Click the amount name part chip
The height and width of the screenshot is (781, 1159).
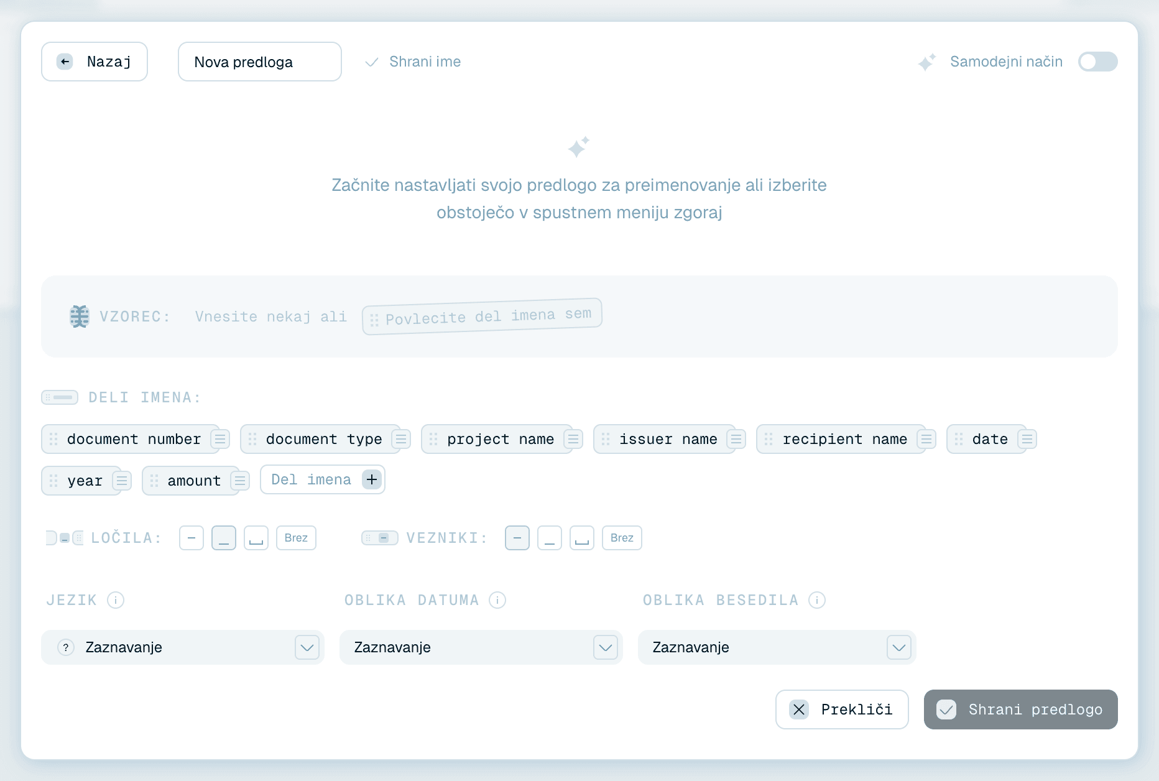coord(191,481)
